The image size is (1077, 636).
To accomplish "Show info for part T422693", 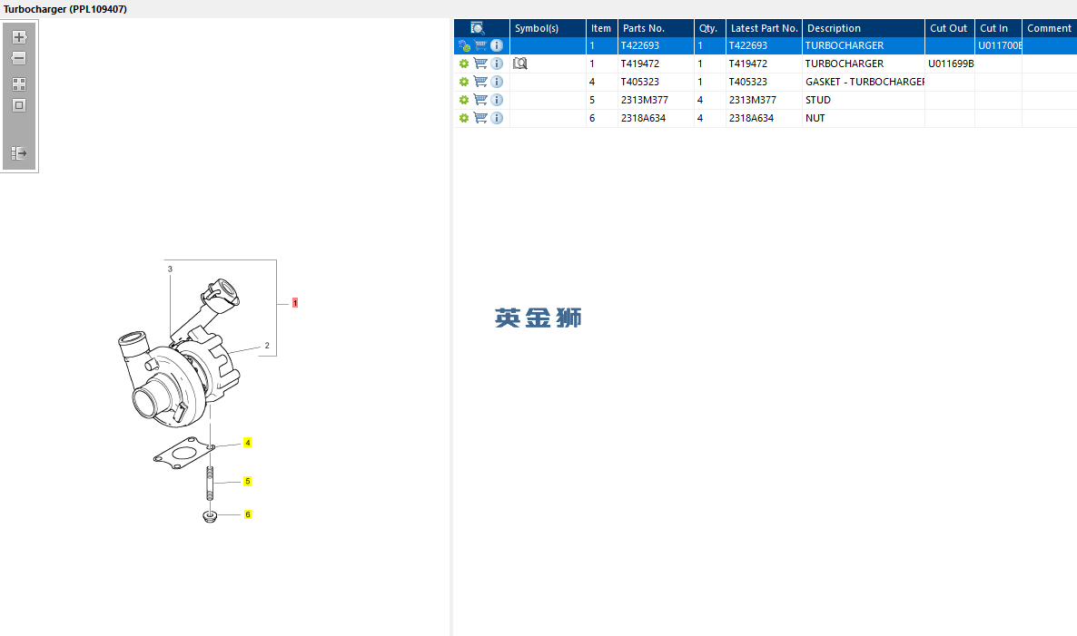I will click(x=497, y=45).
